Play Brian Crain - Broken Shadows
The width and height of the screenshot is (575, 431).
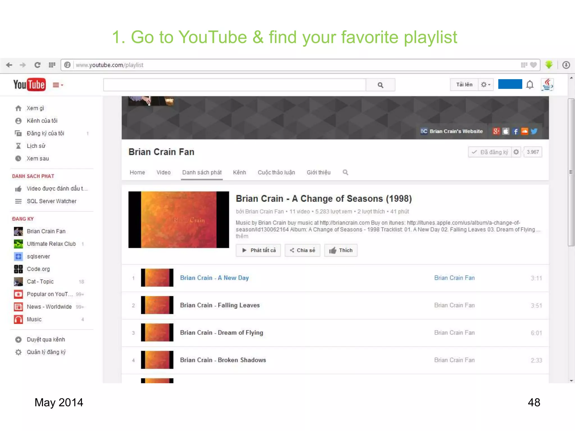click(x=223, y=360)
